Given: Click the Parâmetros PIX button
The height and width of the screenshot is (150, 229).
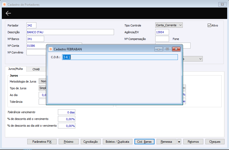Looking at the screenshot, I should click(x=42, y=142).
